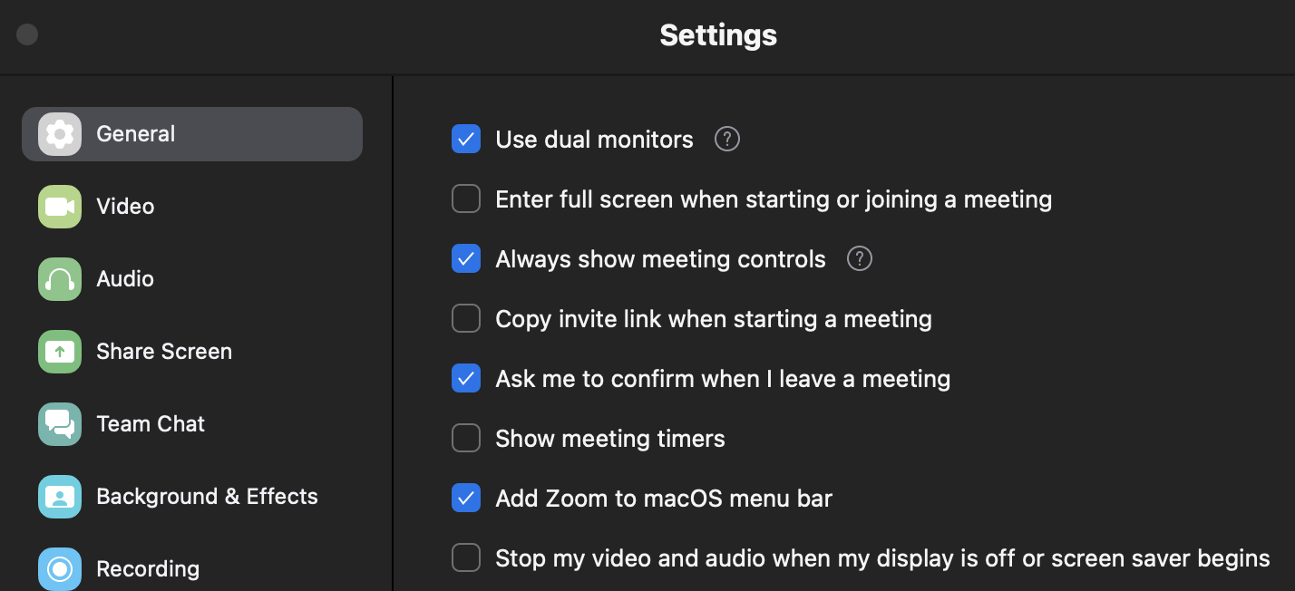Open the Team Chat settings page
This screenshot has height=591, width=1295.
point(151,423)
